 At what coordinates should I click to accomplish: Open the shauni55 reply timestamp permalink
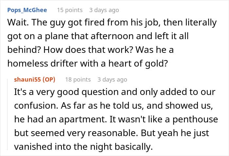tap(112, 79)
